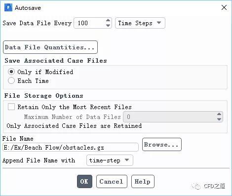
Task: Open the Time Steps dropdown
Action: coord(140,23)
